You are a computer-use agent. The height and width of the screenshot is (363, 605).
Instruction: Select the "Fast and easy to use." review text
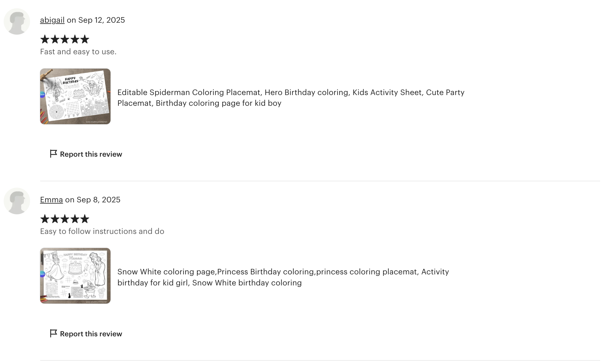pyautogui.click(x=78, y=52)
